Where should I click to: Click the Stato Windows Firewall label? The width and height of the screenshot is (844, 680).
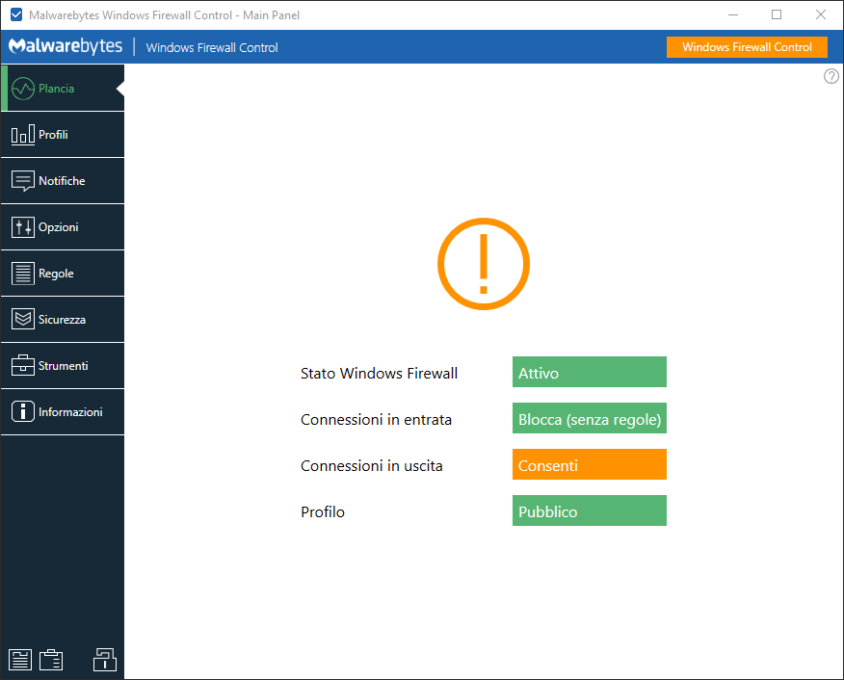379,373
